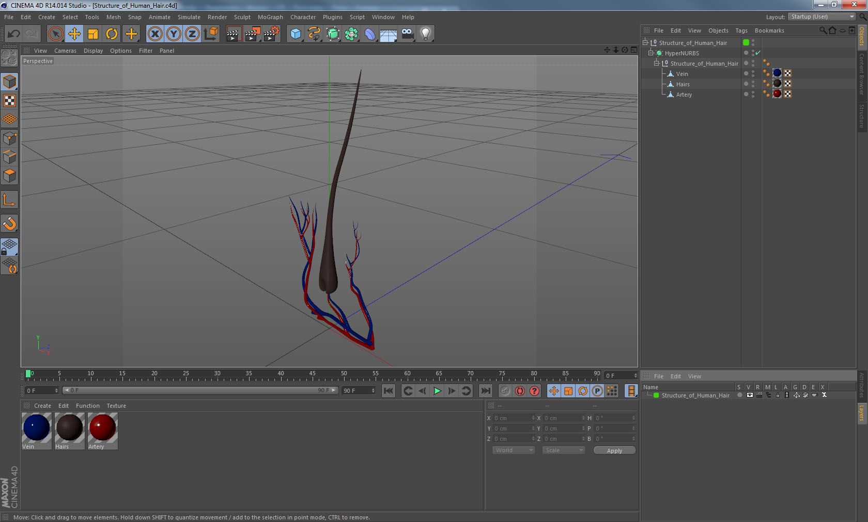Click the green layer square of Structure_of_Human_Hair
This screenshot has width=868, height=522.
tap(746, 42)
